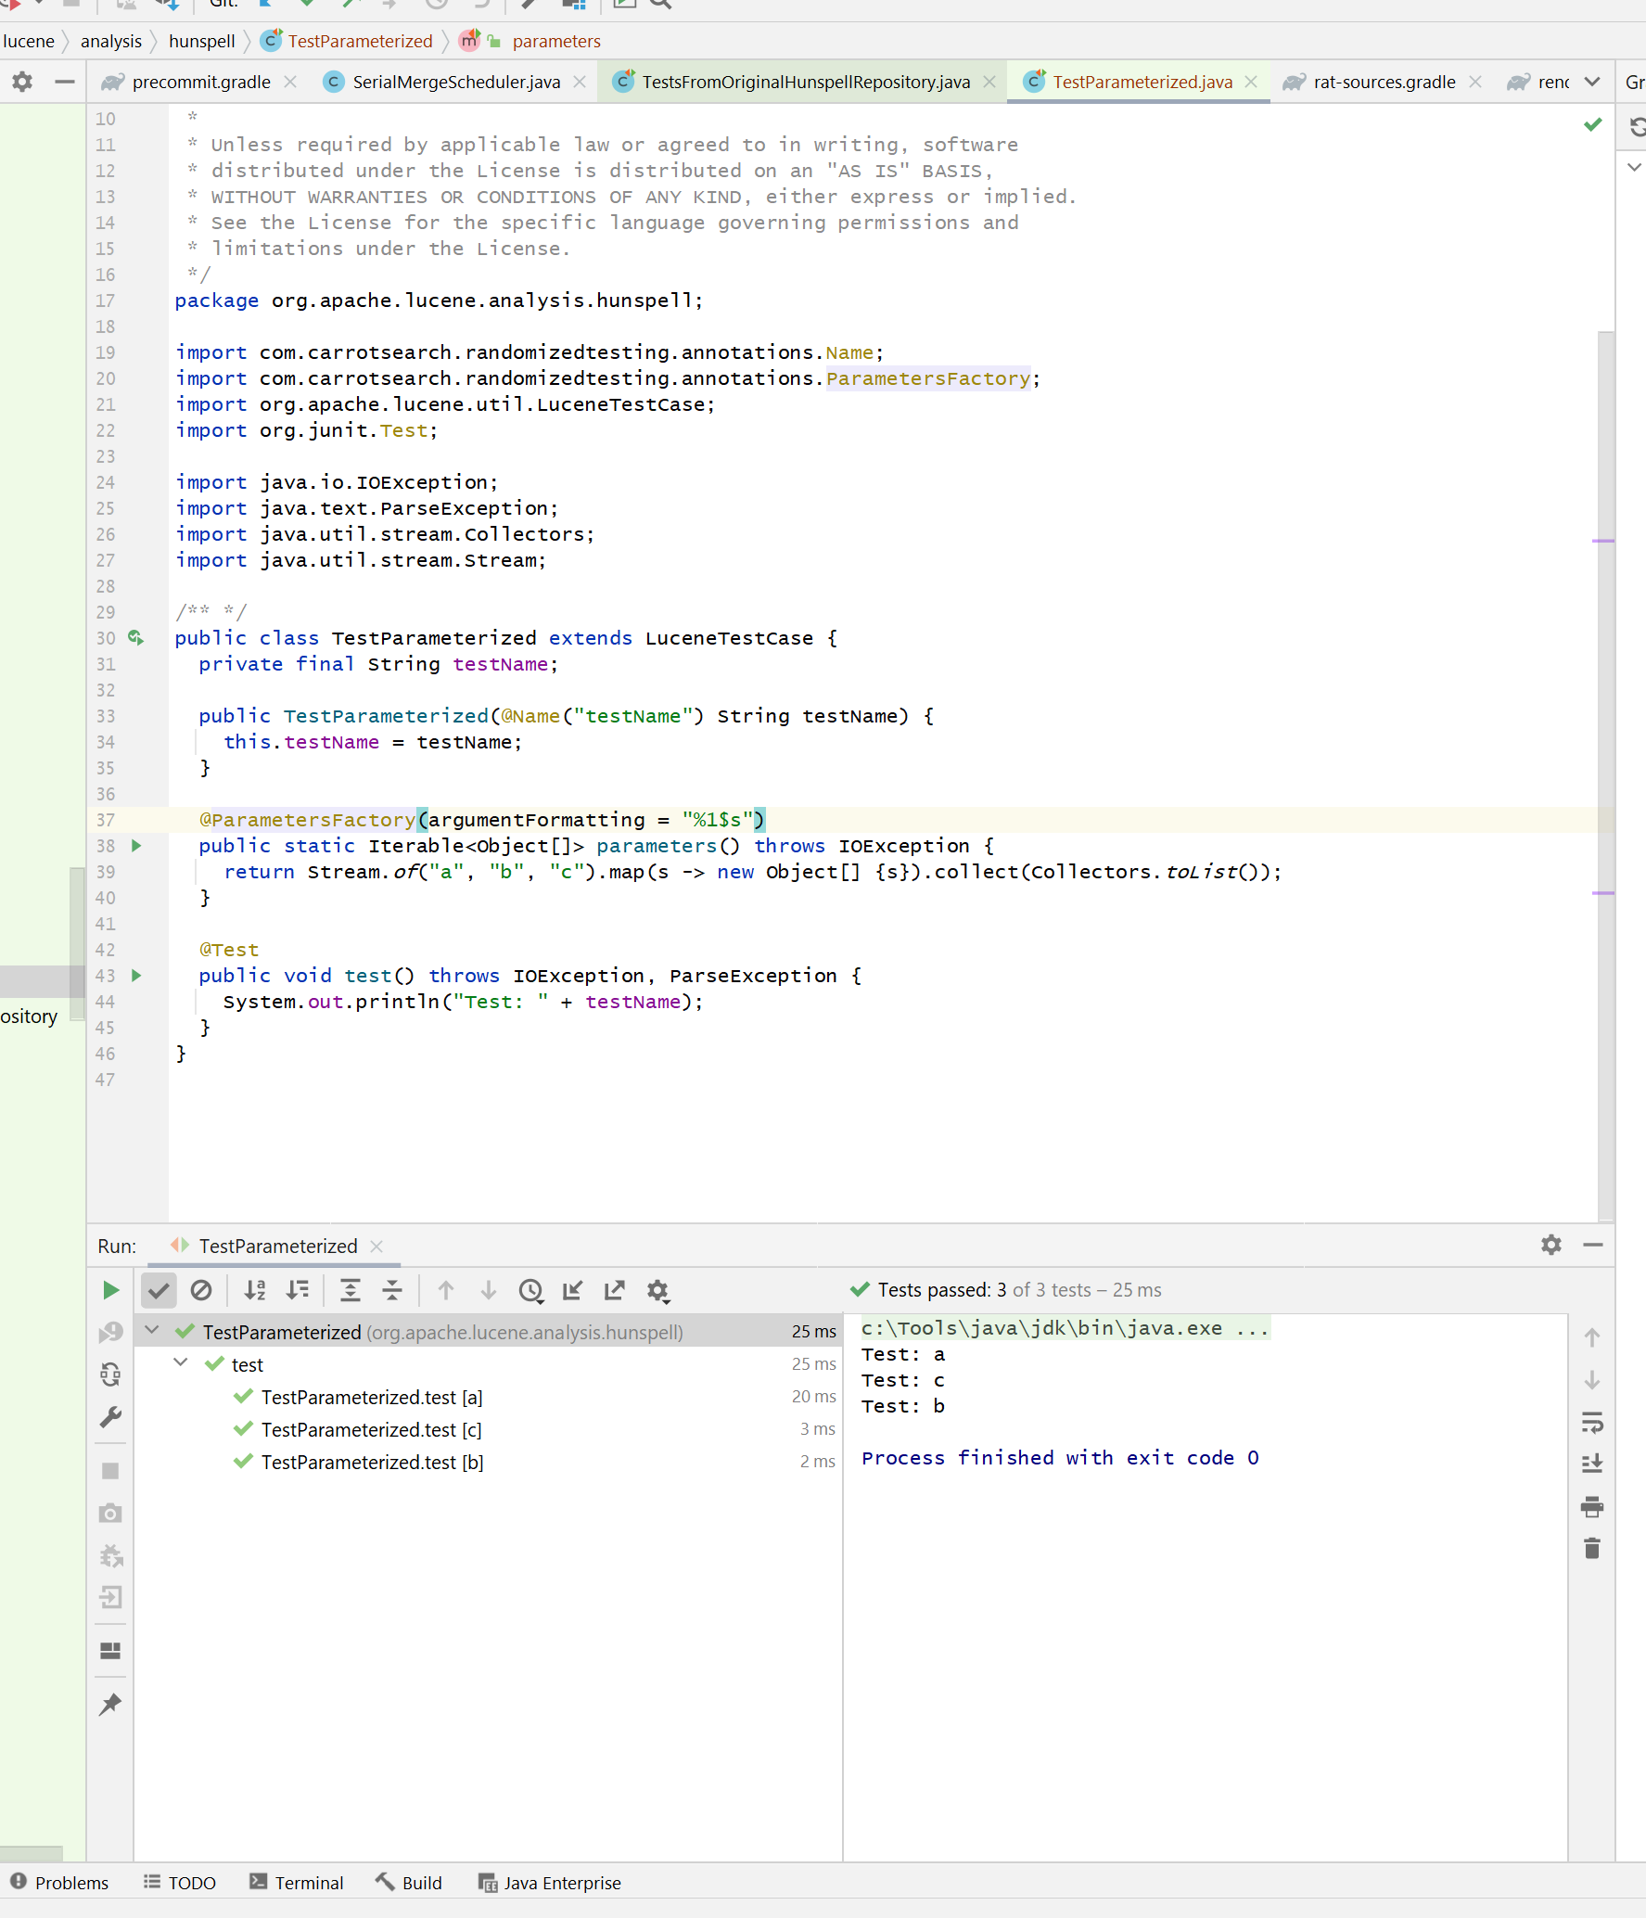Collapse the TestParameterized root test node
Screen dimensions: 1646x1918
(x=152, y=1330)
